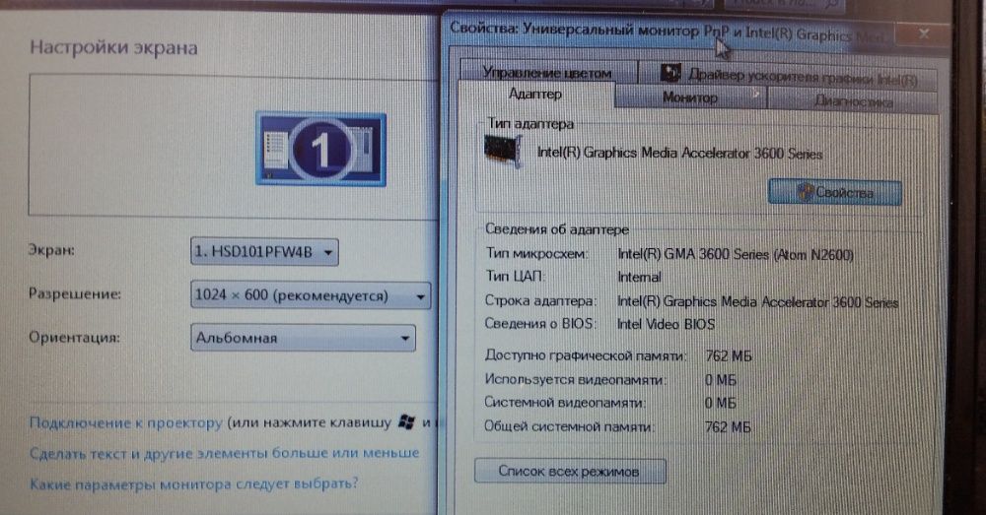Screen dimensions: 986x515
Task: Open the Разрешение dropdown 1024 × 600
Action: 311,294
